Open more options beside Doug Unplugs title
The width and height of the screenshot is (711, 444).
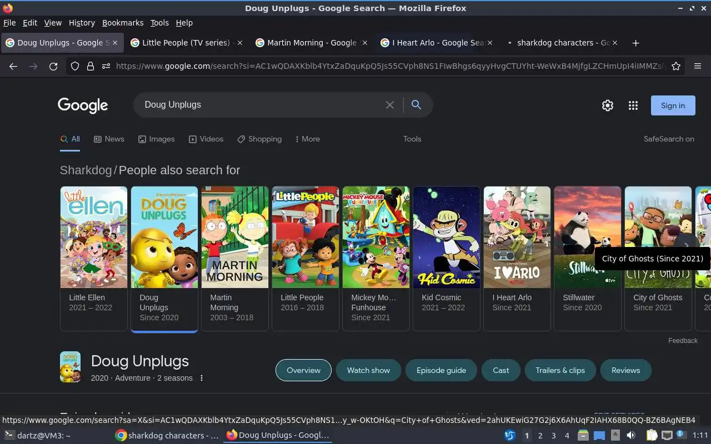pos(202,378)
